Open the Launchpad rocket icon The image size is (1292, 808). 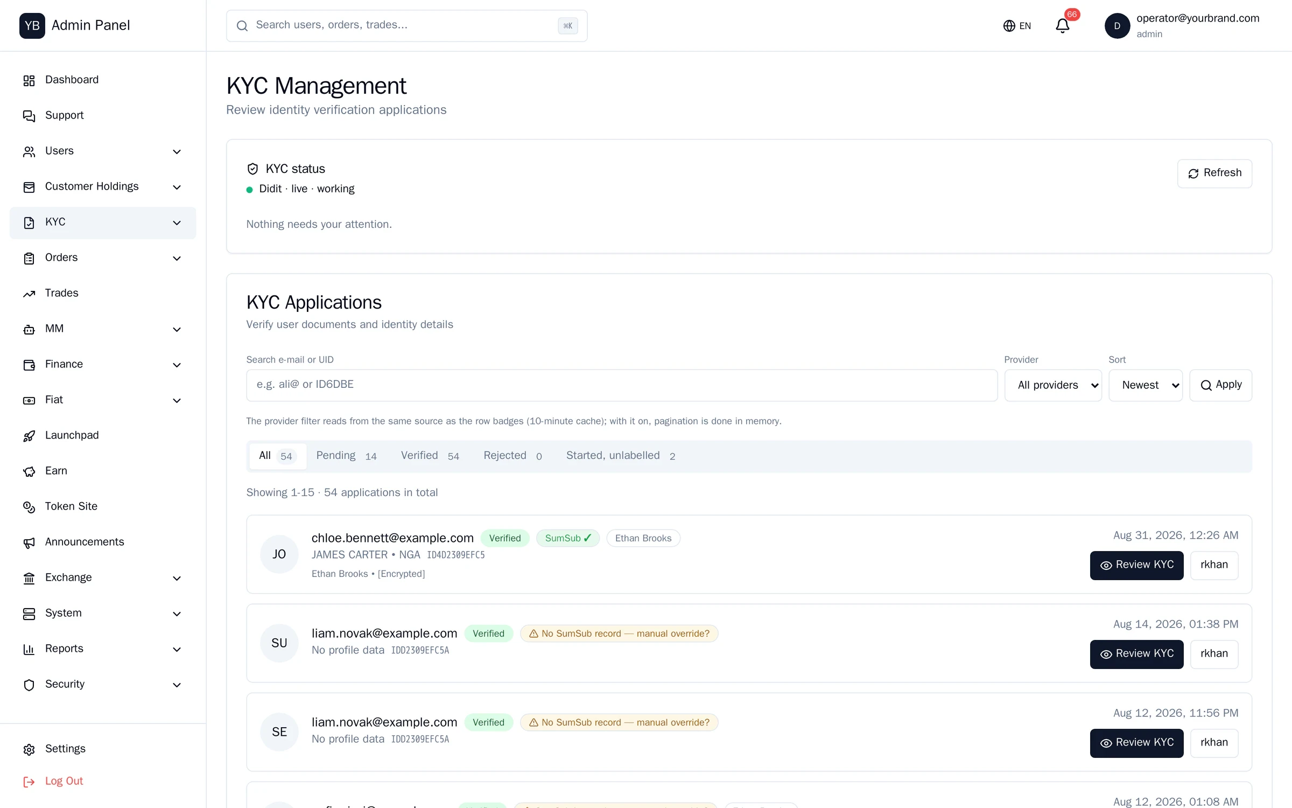tap(29, 436)
